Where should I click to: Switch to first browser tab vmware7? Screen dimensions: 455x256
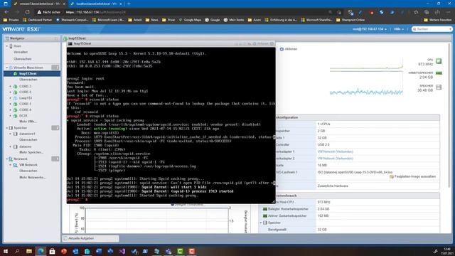(x=39, y=4)
